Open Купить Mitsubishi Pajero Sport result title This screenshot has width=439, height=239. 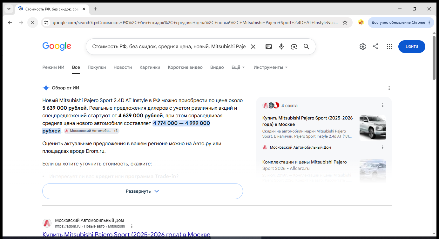coord(126,235)
